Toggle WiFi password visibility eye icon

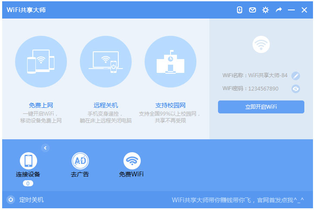click(x=296, y=89)
